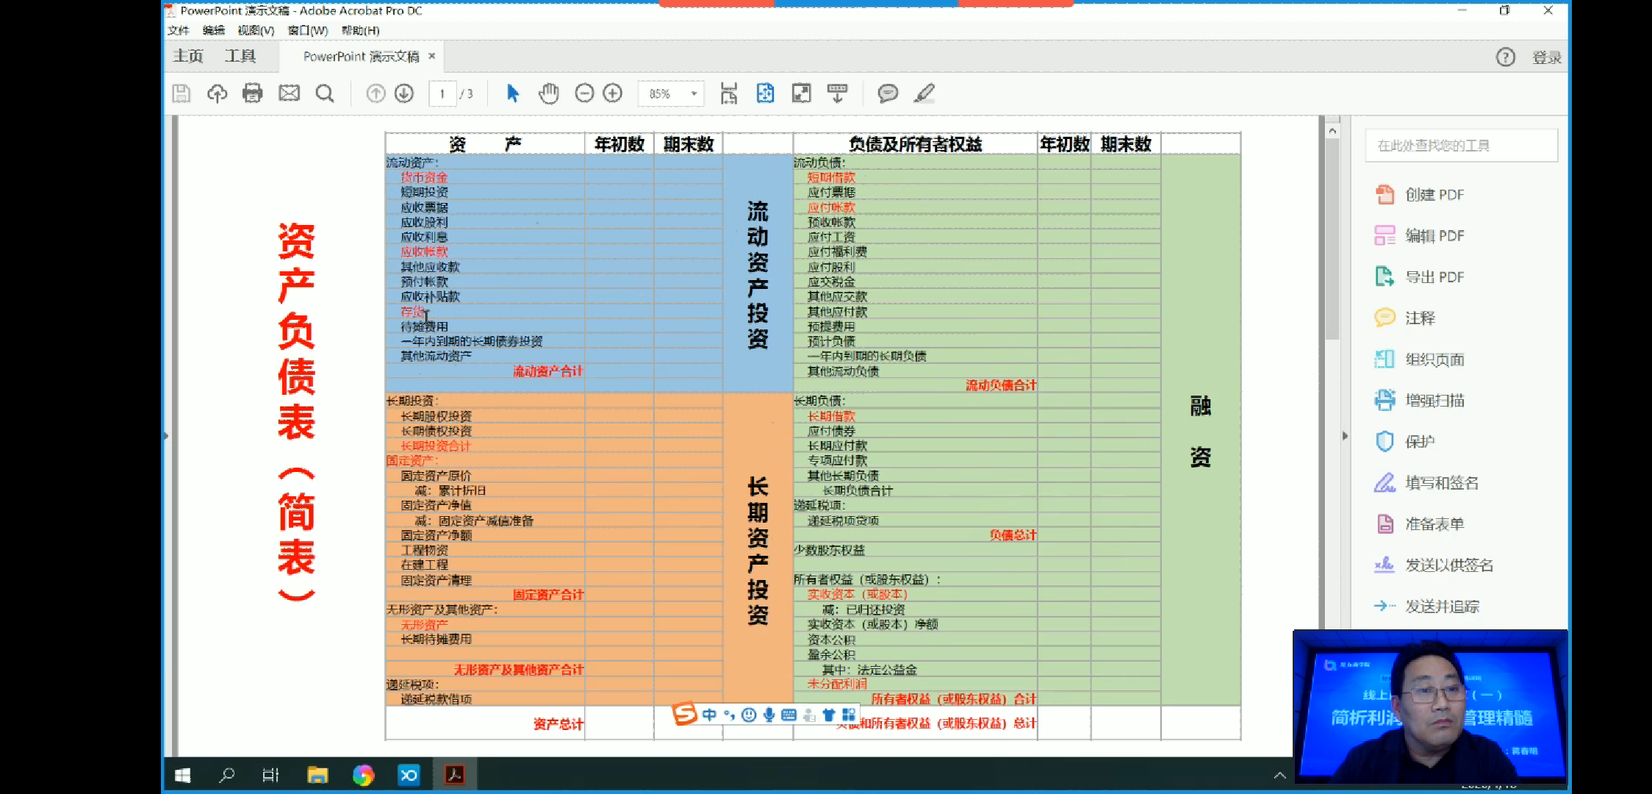Click the cloud upload icon

pos(217,93)
